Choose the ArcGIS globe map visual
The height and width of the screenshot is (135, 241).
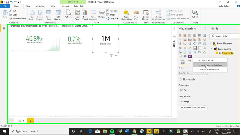185,56
